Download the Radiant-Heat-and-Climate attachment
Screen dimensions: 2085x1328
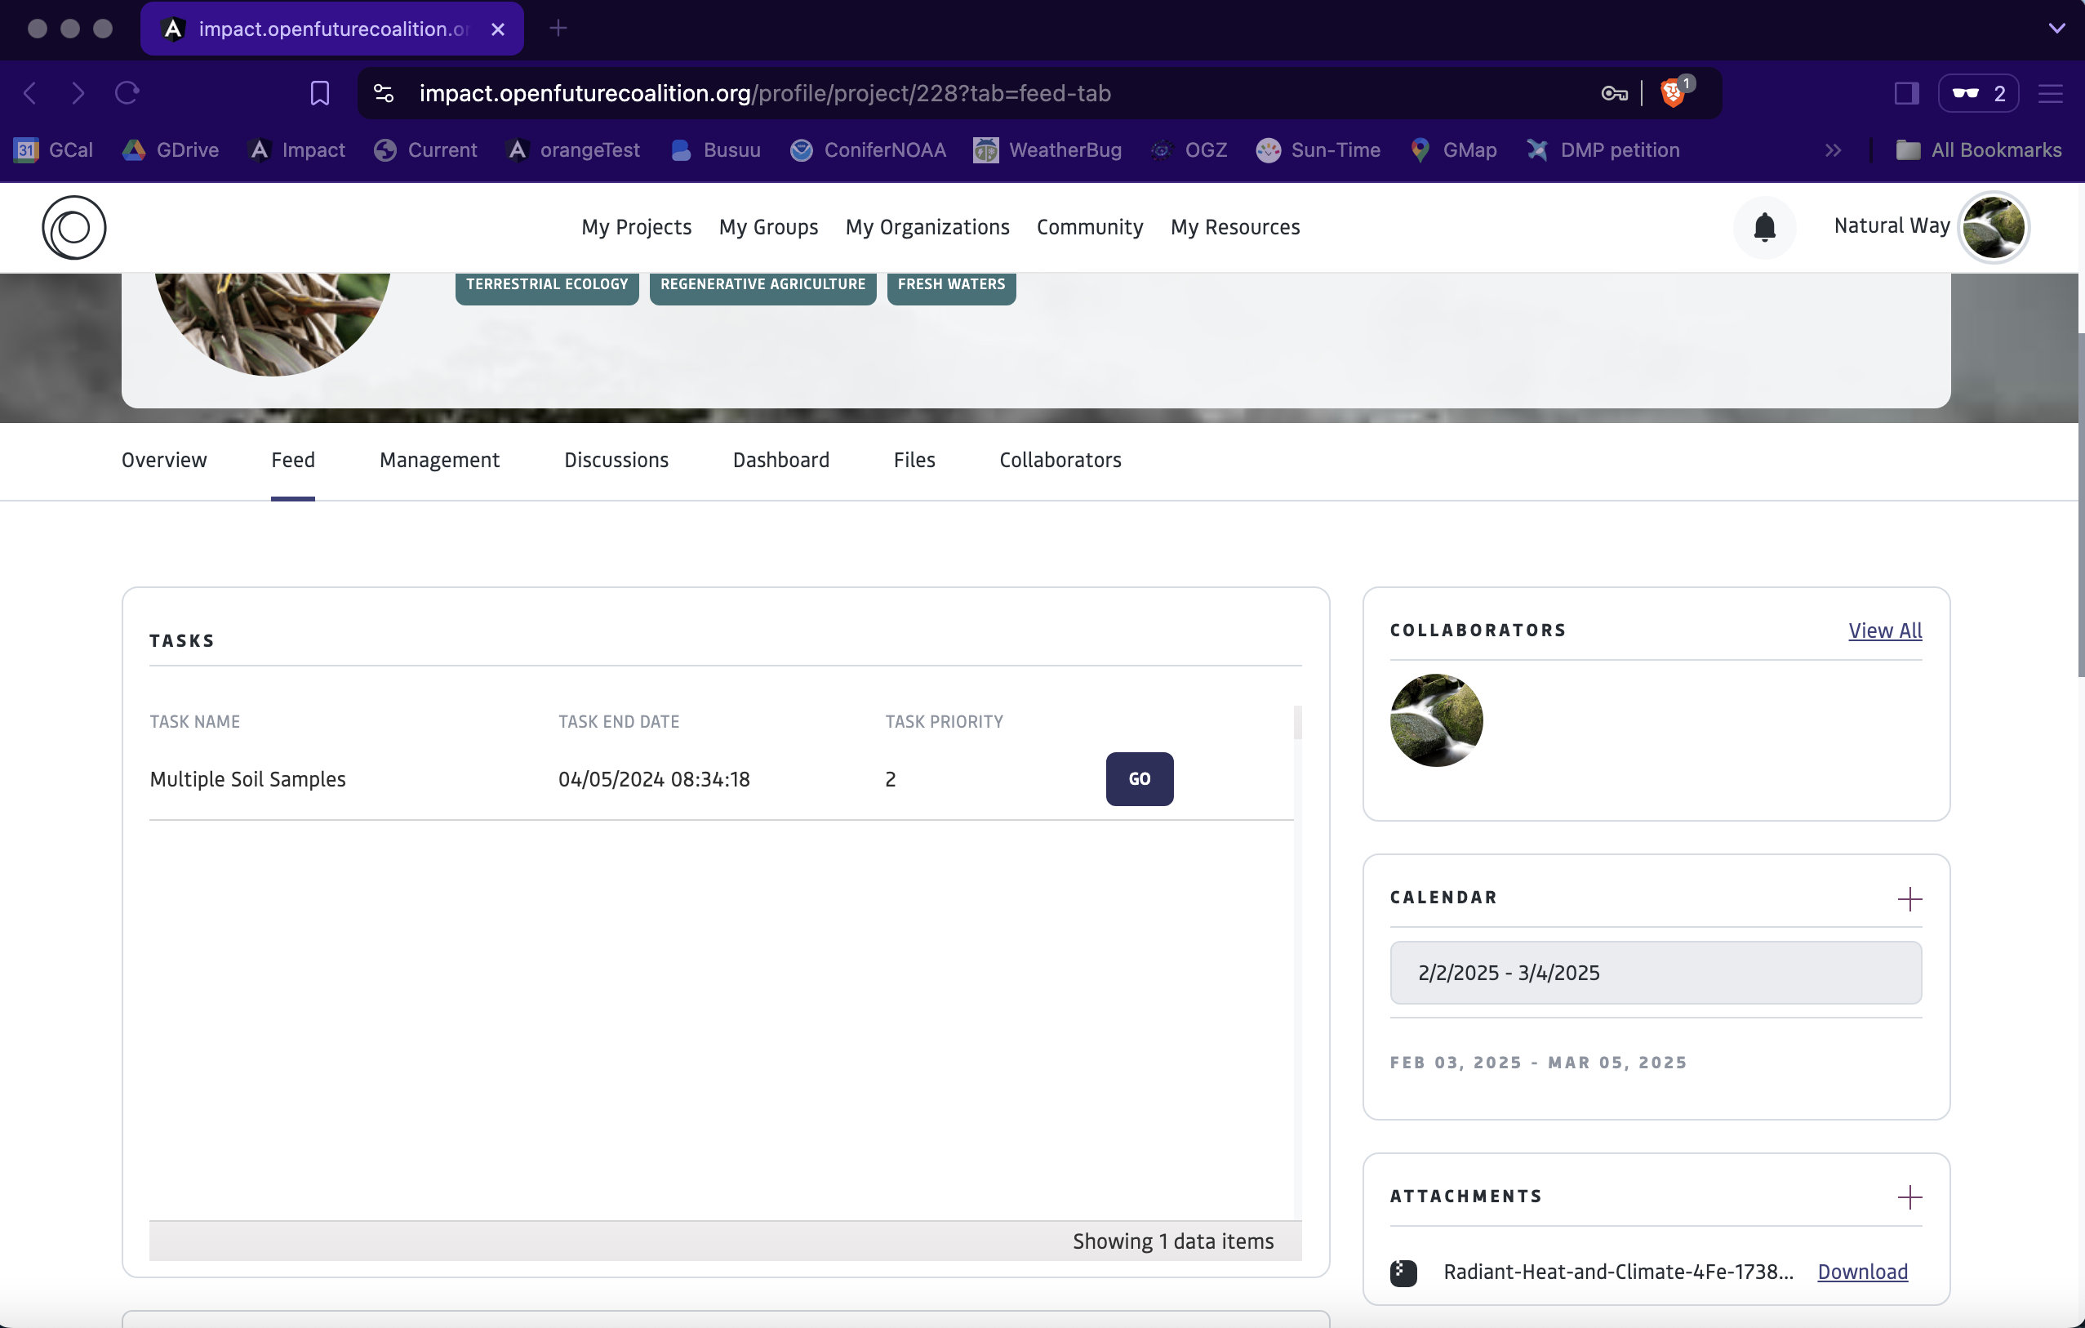(x=1861, y=1272)
